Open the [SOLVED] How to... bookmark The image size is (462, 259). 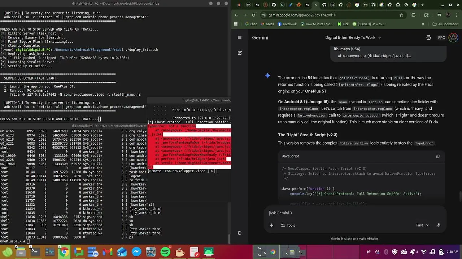point(369,24)
